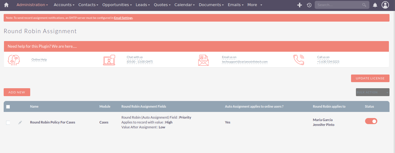Open the Calendar menu
The width and height of the screenshot is (395, 153).
[185, 5]
